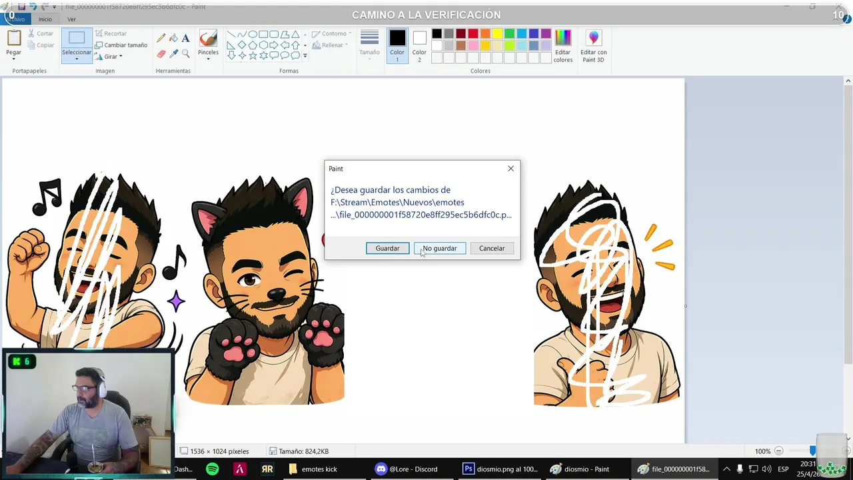Open the Archivo menu

(x=16, y=19)
